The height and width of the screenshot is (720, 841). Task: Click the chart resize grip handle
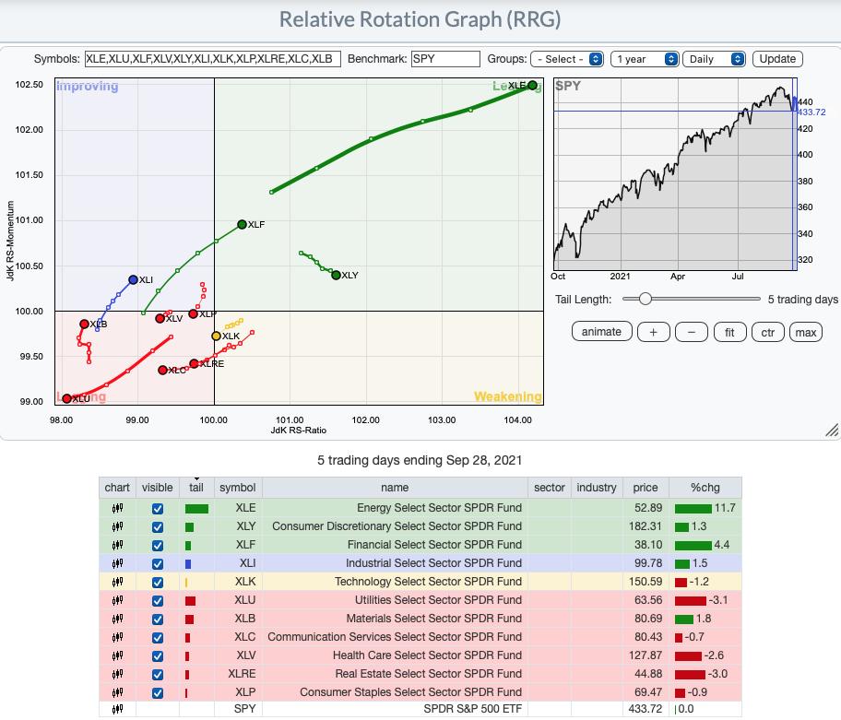pyautogui.click(x=832, y=430)
